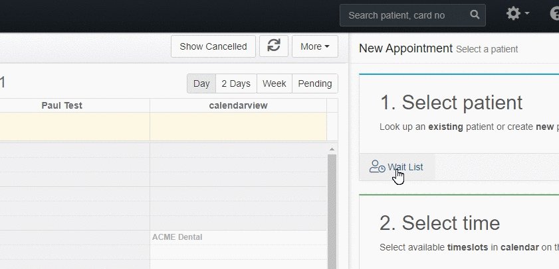The image size is (559, 269).
Task: Expand the caret next to gear icon
Action: 526,13
